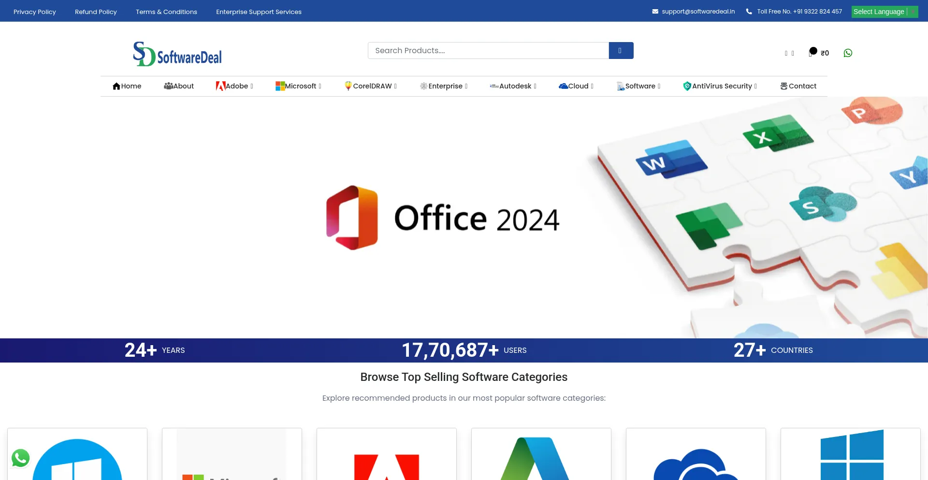The height and width of the screenshot is (480, 928).
Task: Click the About people group icon
Action: point(168,86)
